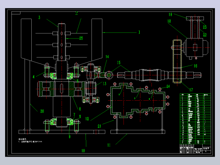220x165 pixels.
Task: Click the callout number 8 label
Action: coord(80,116)
